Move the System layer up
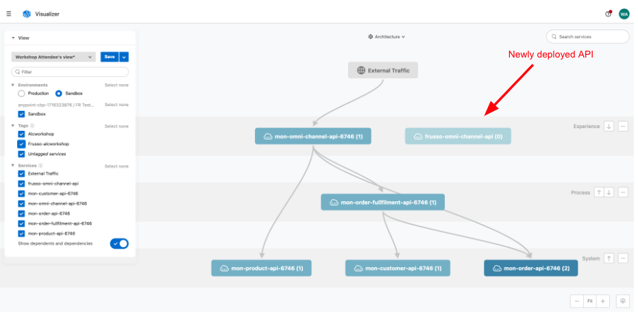Screen dimensions: 638x313 [609, 258]
